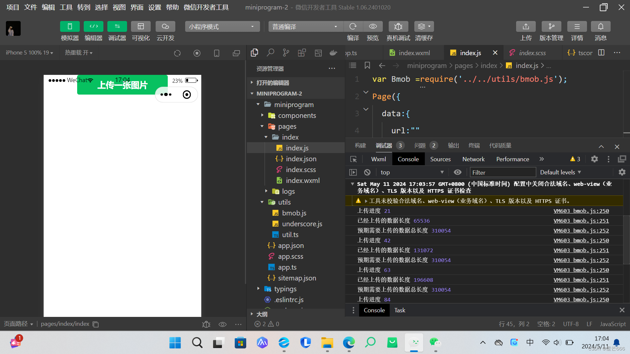Split the editor with the layout icon
Image resolution: width=630 pixels, height=354 pixels.
click(601, 53)
